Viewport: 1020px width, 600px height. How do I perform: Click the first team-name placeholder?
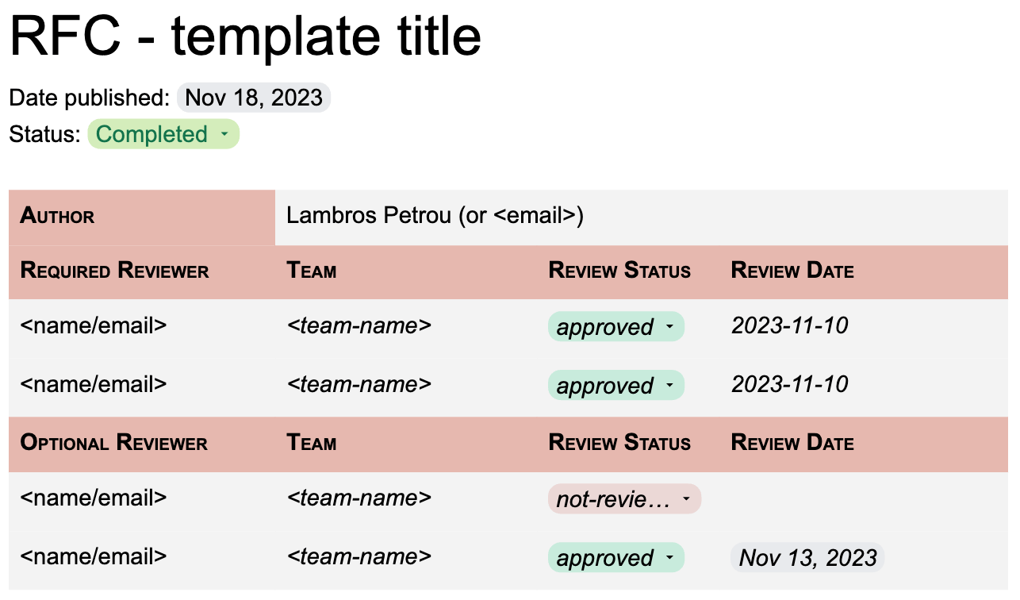point(359,325)
